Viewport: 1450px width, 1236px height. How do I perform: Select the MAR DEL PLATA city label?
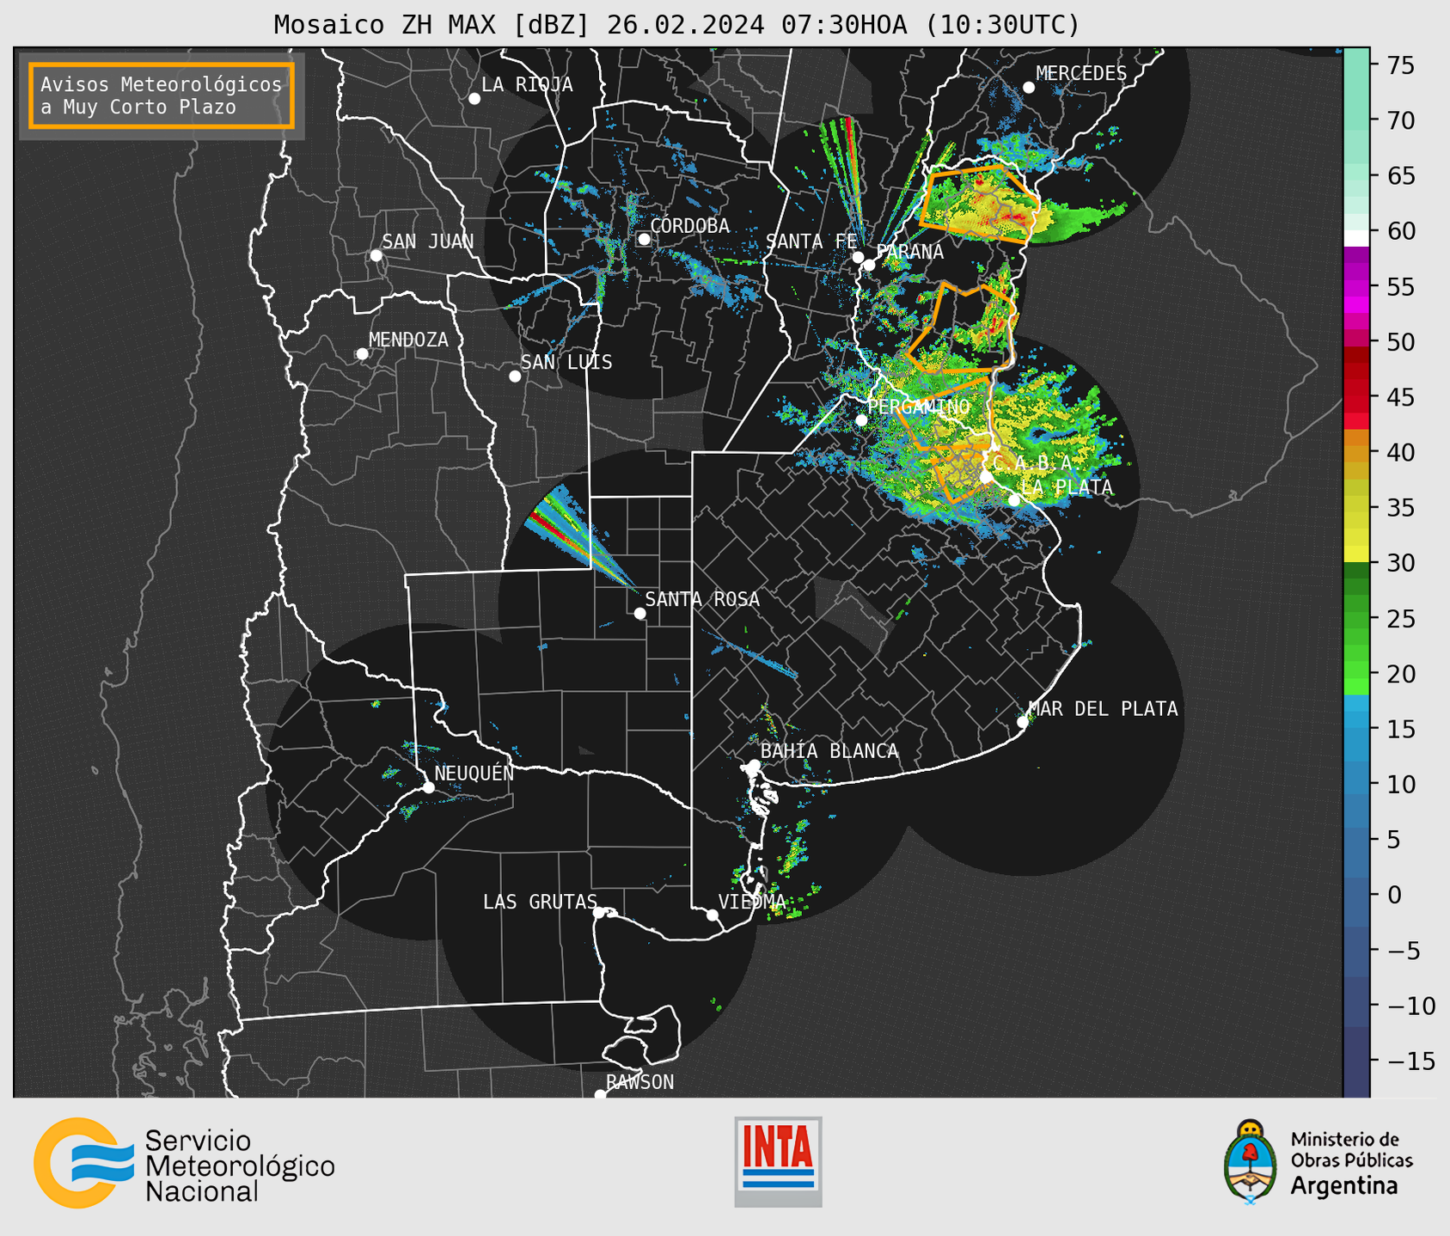[1103, 709]
